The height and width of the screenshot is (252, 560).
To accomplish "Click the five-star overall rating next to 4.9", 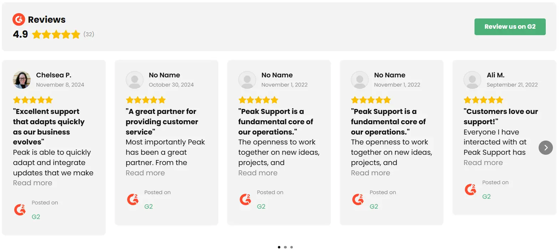I will pyautogui.click(x=56, y=34).
